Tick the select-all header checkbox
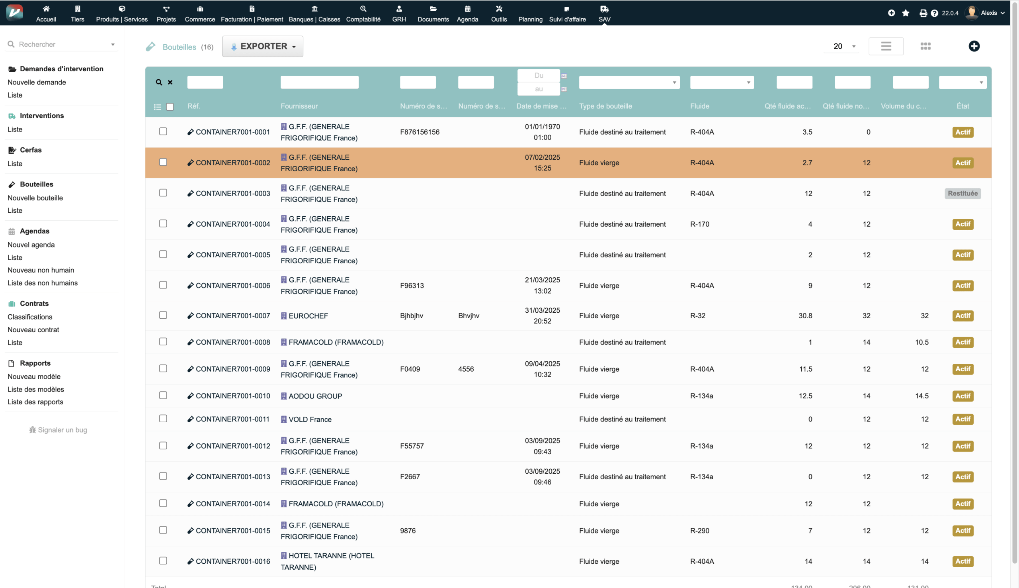The image size is (1019, 588). (x=170, y=107)
